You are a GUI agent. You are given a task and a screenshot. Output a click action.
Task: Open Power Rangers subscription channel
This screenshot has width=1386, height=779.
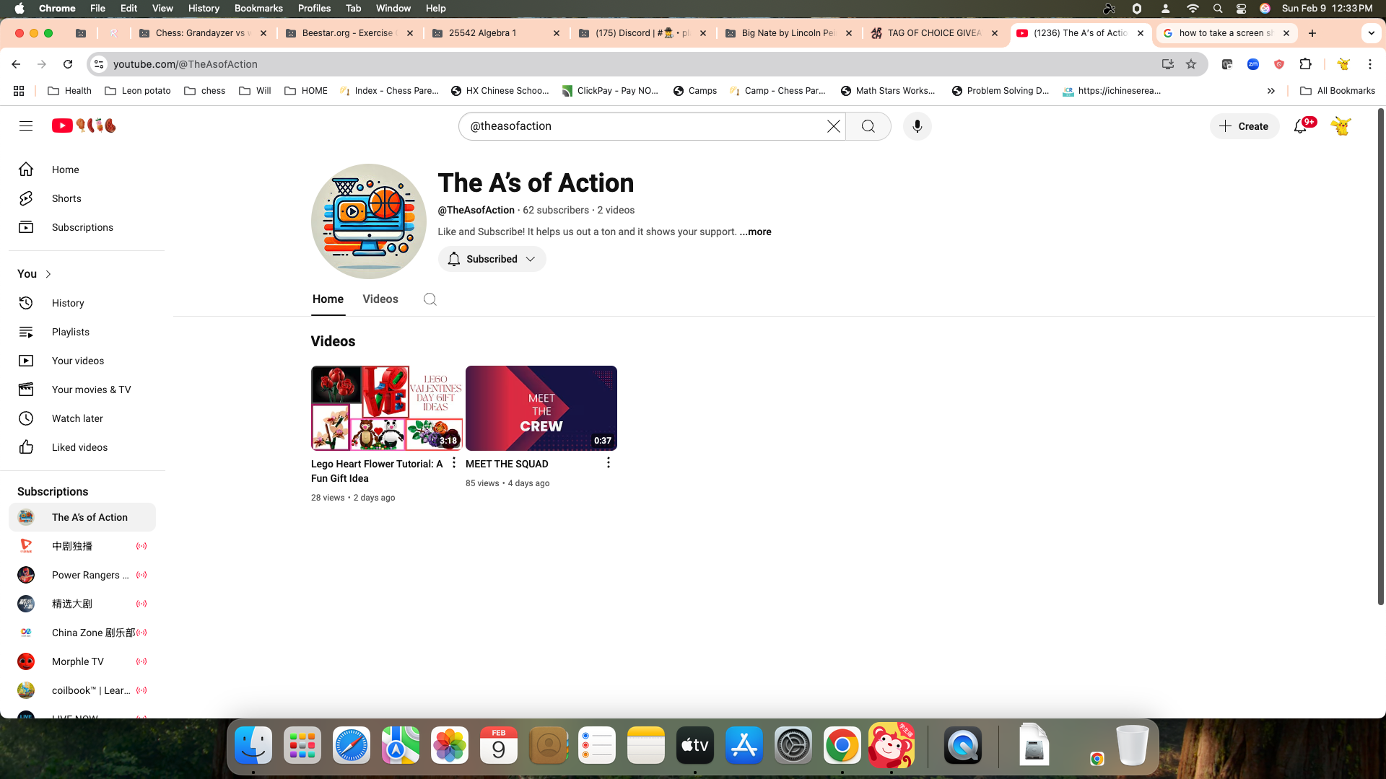point(82,575)
